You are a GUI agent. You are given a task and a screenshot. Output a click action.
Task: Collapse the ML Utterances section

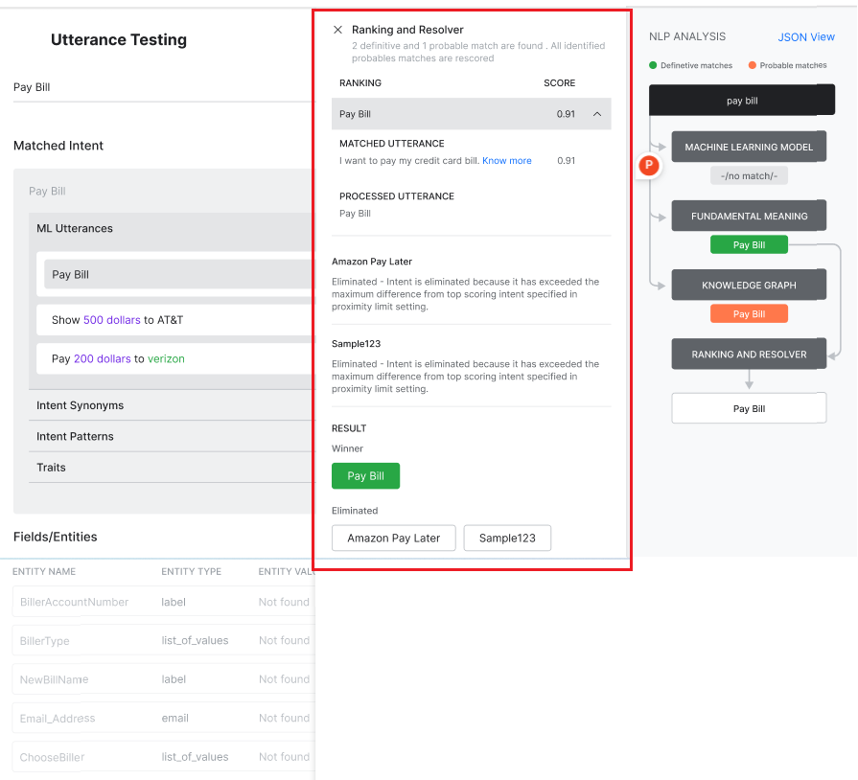[x=75, y=229]
